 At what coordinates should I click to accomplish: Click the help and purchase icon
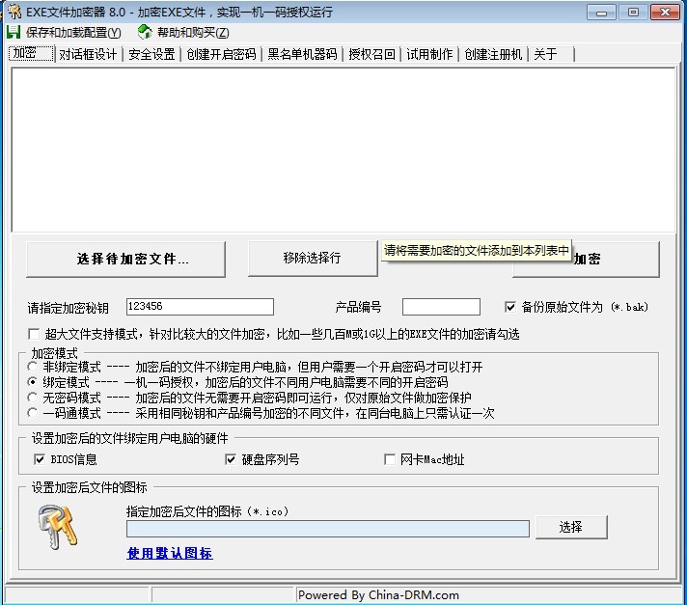145,33
